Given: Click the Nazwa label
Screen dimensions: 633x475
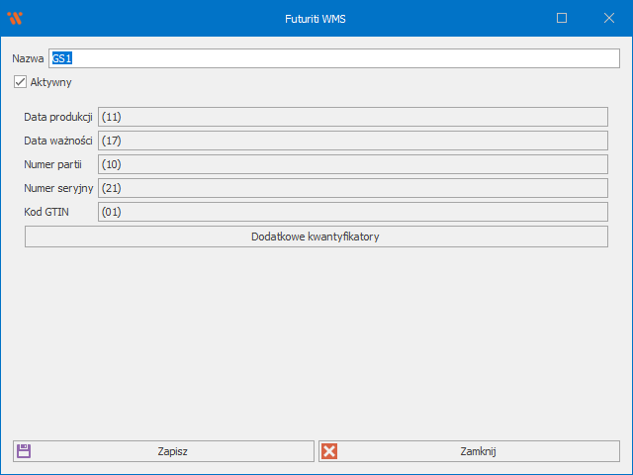Looking at the screenshot, I should pyautogui.click(x=28, y=59).
